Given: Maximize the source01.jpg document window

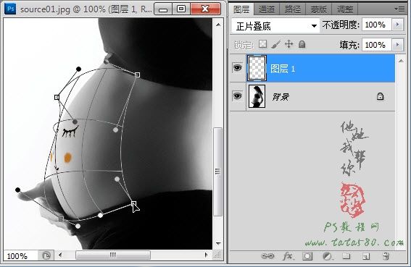Looking at the screenshot, I should (181, 9).
